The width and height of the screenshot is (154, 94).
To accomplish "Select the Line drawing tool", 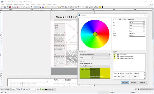I will point(56,7).
